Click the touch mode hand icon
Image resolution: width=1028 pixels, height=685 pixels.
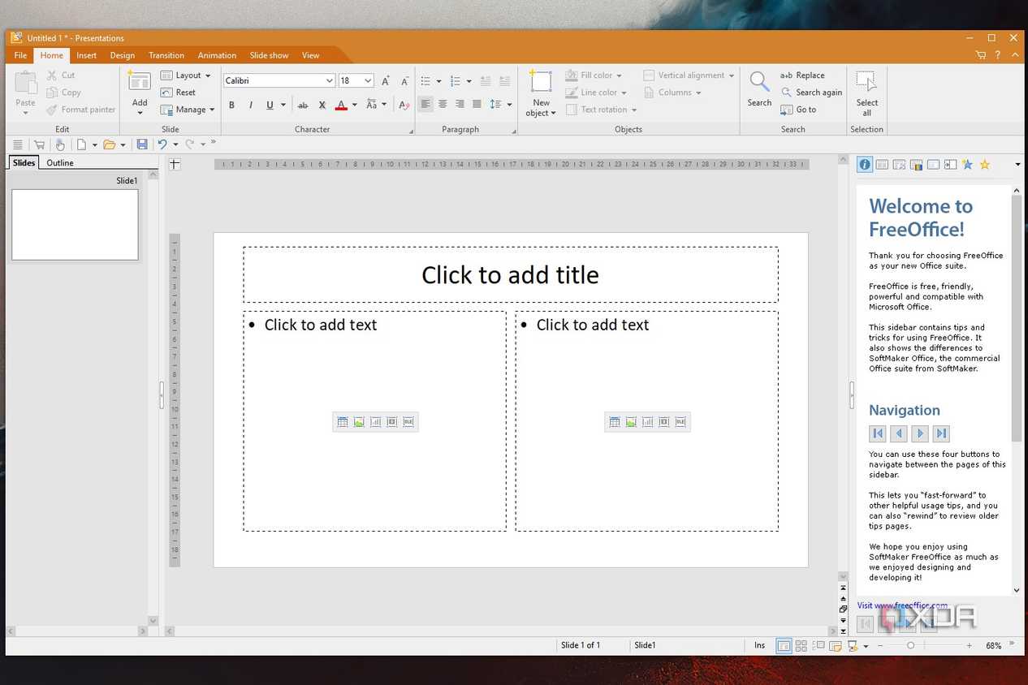click(x=59, y=144)
